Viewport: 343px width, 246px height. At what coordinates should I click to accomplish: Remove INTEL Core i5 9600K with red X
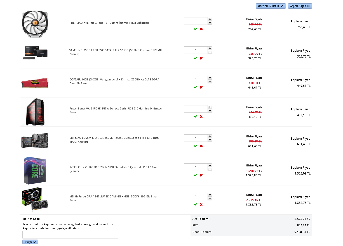click(x=201, y=175)
